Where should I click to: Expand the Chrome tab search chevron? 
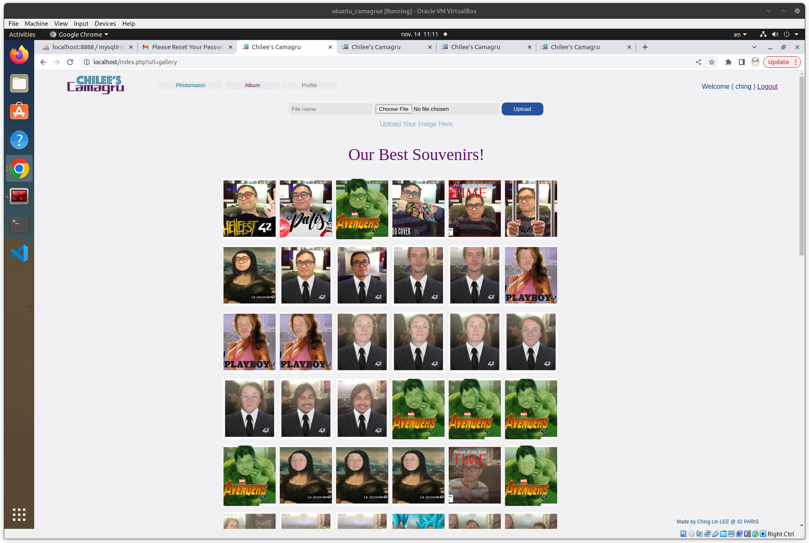coord(754,47)
